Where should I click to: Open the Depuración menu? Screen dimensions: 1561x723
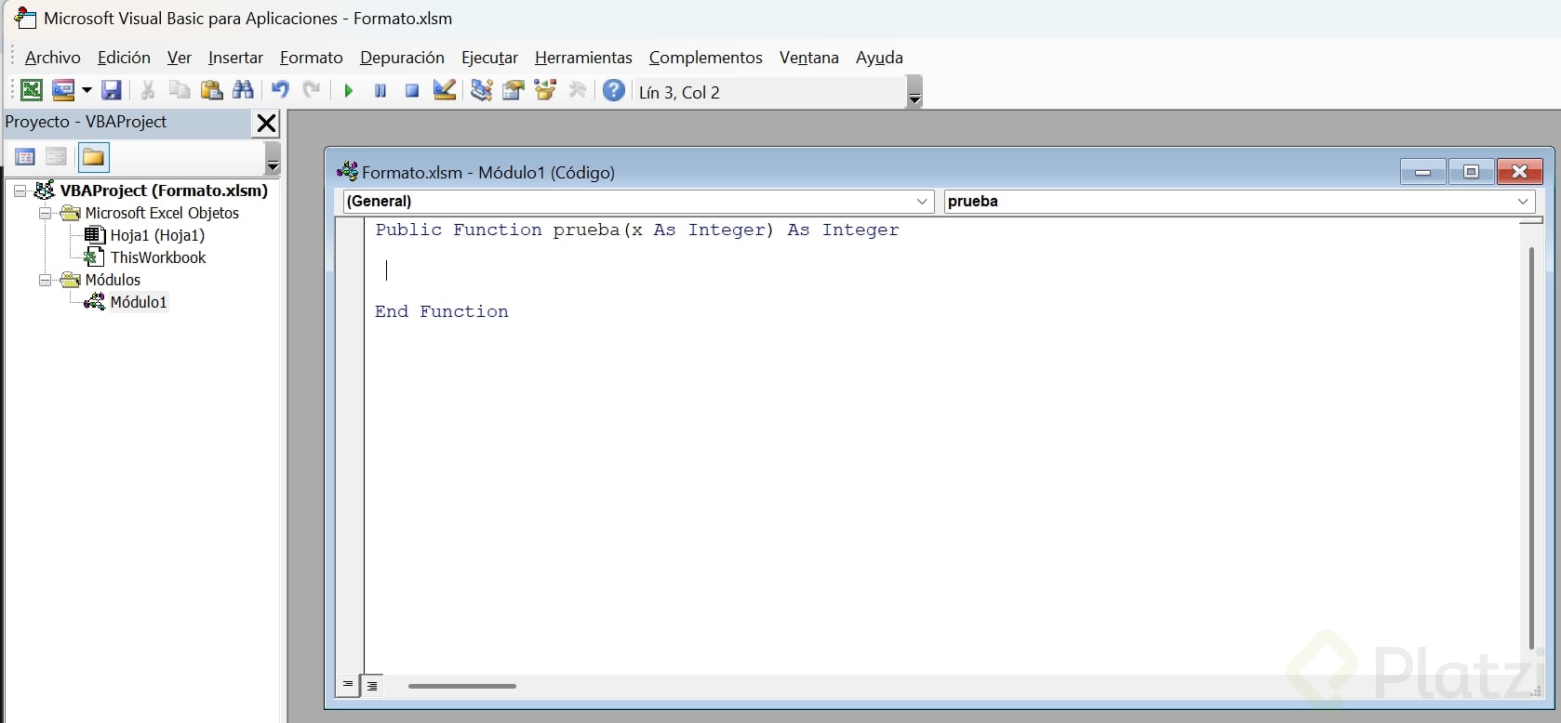click(402, 58)
